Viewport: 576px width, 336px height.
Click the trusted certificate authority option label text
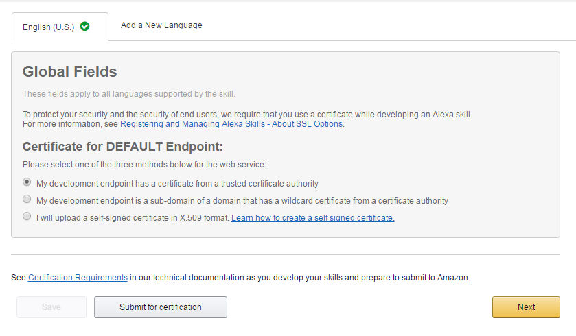[177, 184]
